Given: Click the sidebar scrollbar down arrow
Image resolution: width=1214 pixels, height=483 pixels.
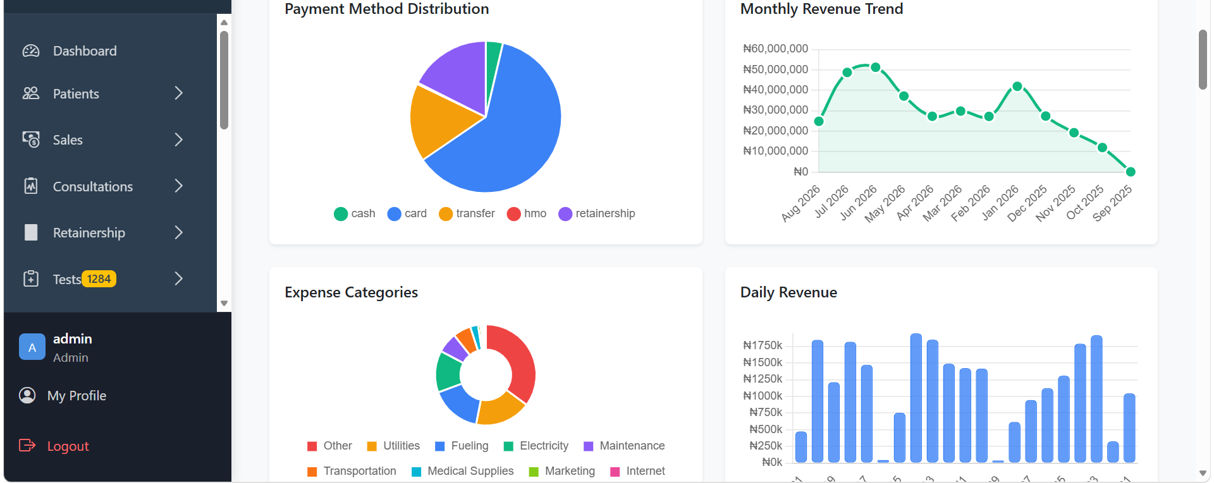Looking at the screenshot, I should [x=224, y=304].
